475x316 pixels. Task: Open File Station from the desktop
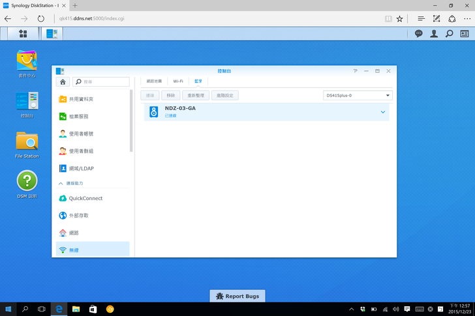(27, 141)
